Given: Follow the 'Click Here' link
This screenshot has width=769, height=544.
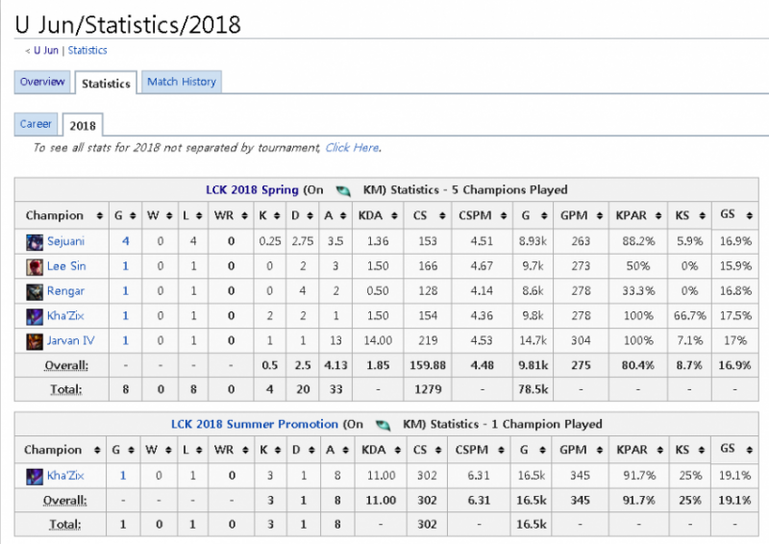Looking at the screenshot, I should (x=352, y=148).
